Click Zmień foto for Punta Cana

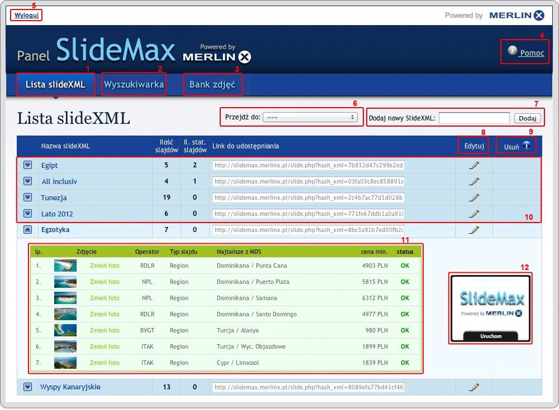[105, 266]
